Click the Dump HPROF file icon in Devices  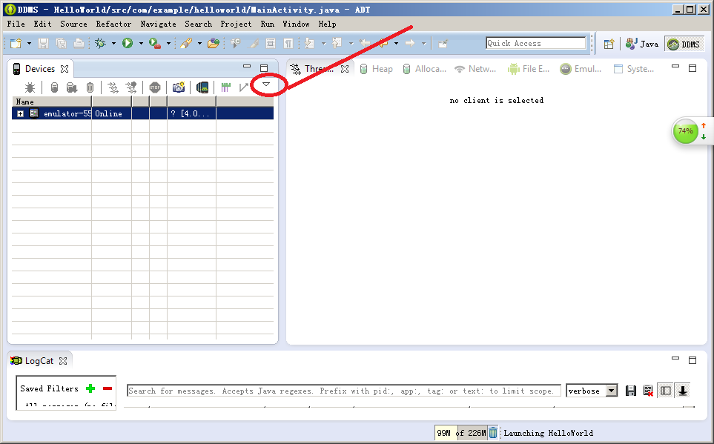(x=71, y=87)
